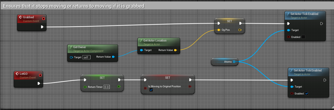
Task: Enable the checkbox on the upper Set Actor Tick Enabled node
Action: coord(303,37)
